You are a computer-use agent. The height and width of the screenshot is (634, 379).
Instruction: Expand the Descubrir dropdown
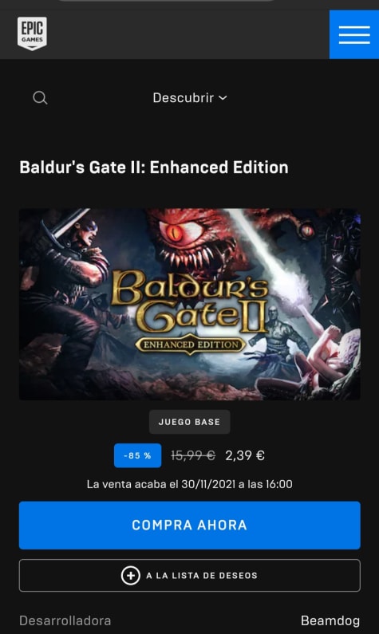click(190, 98)
